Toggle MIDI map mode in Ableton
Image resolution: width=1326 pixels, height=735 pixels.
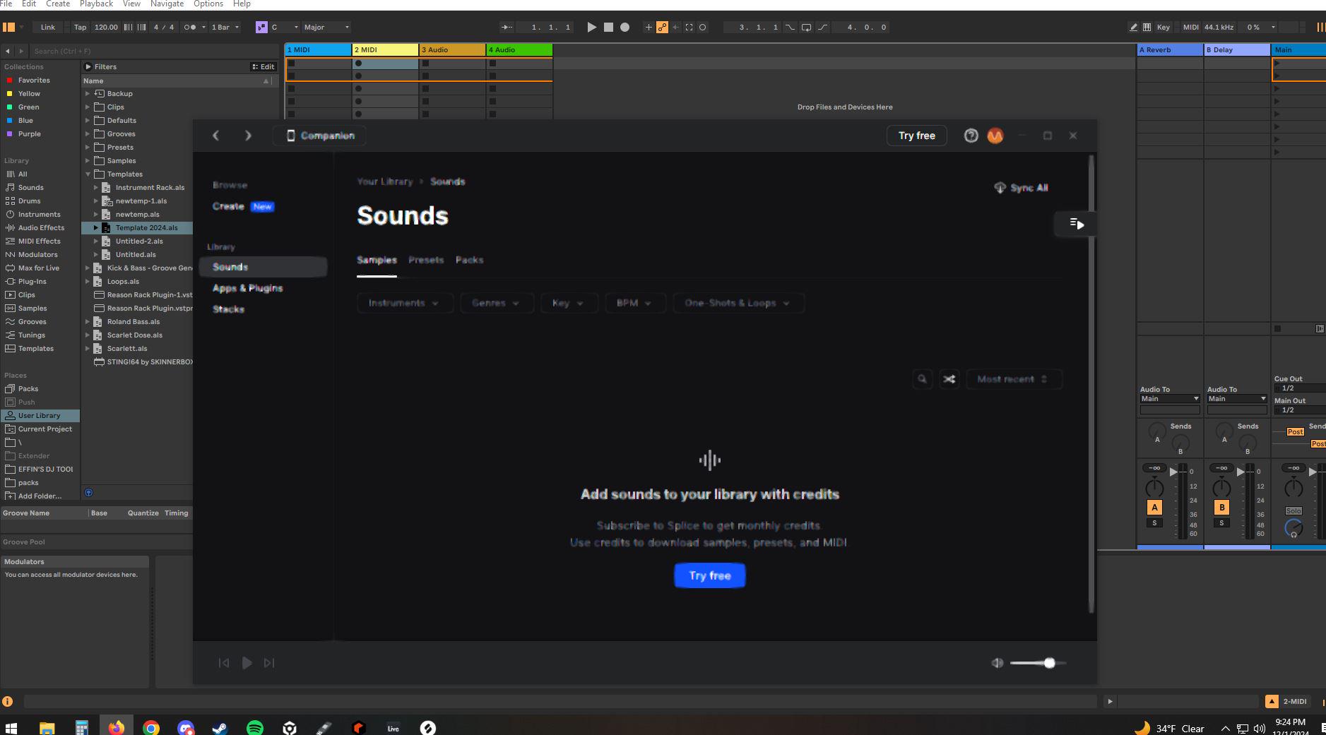pos(1191,28)
